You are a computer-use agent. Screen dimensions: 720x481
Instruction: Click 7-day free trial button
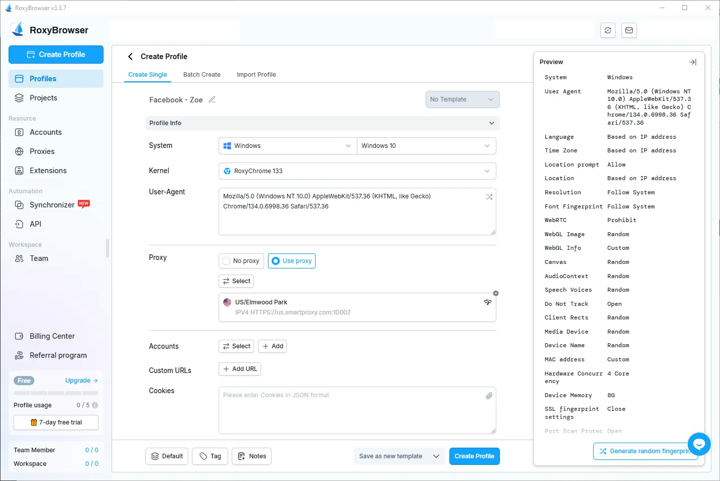pos(56,422)
